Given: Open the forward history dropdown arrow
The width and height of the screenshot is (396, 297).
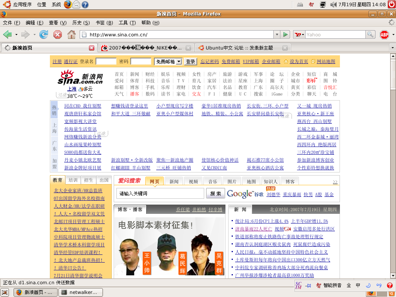Looking at the screenshot, I should pos(34,34).
